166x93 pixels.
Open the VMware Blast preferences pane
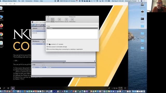tap(72, 20)
